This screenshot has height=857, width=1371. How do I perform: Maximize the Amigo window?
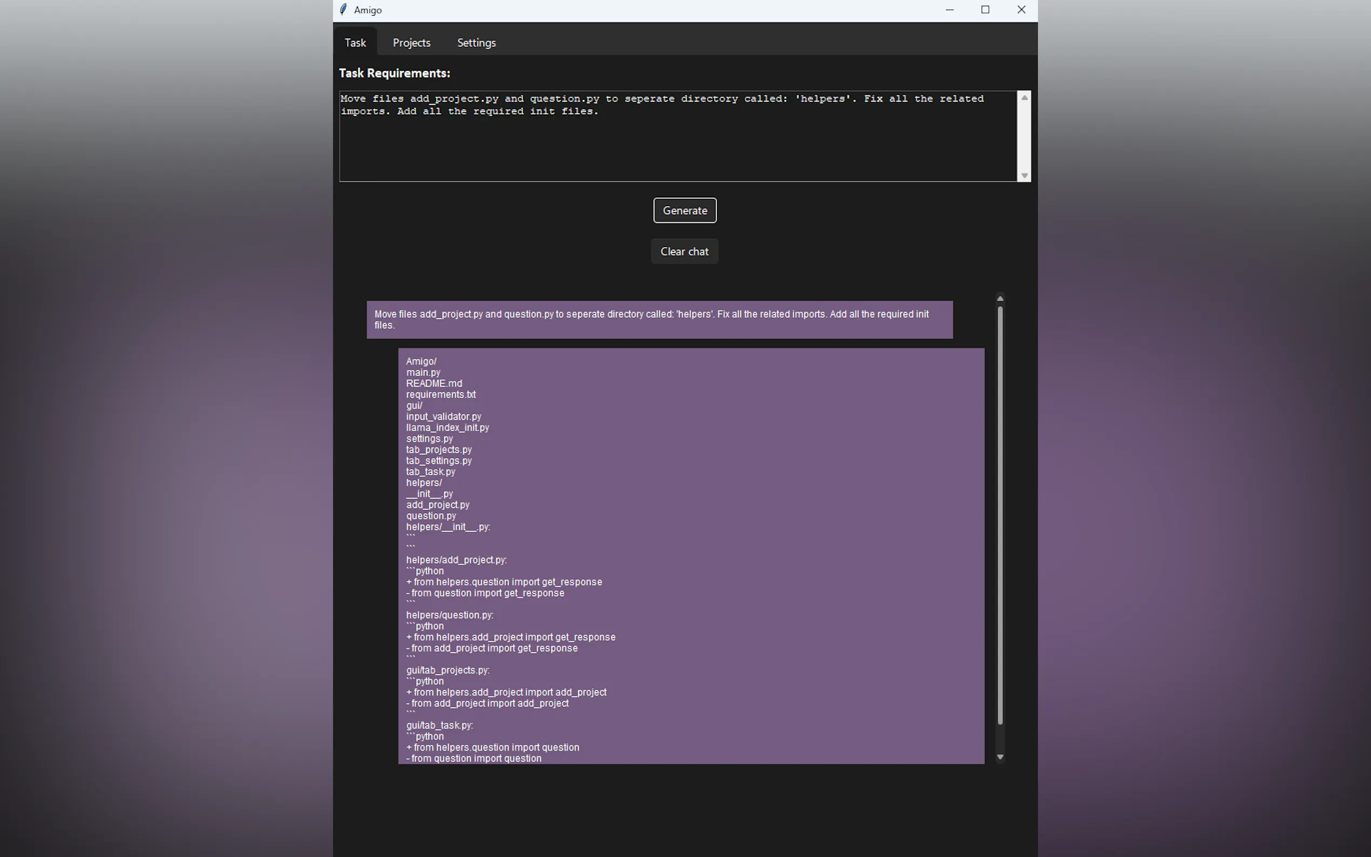[985, 10]
